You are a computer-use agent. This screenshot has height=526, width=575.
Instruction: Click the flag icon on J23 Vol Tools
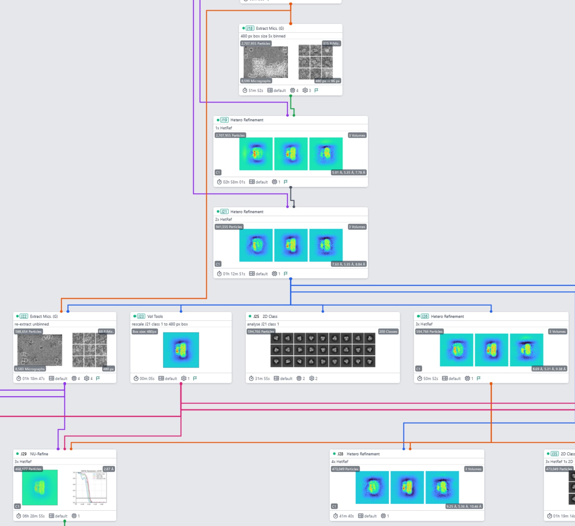tap(195, 378)
